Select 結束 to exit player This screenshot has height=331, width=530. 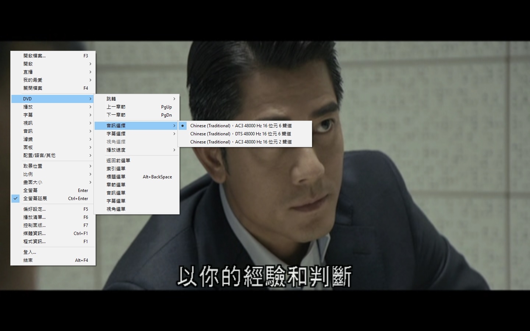[x=53, y=260]
